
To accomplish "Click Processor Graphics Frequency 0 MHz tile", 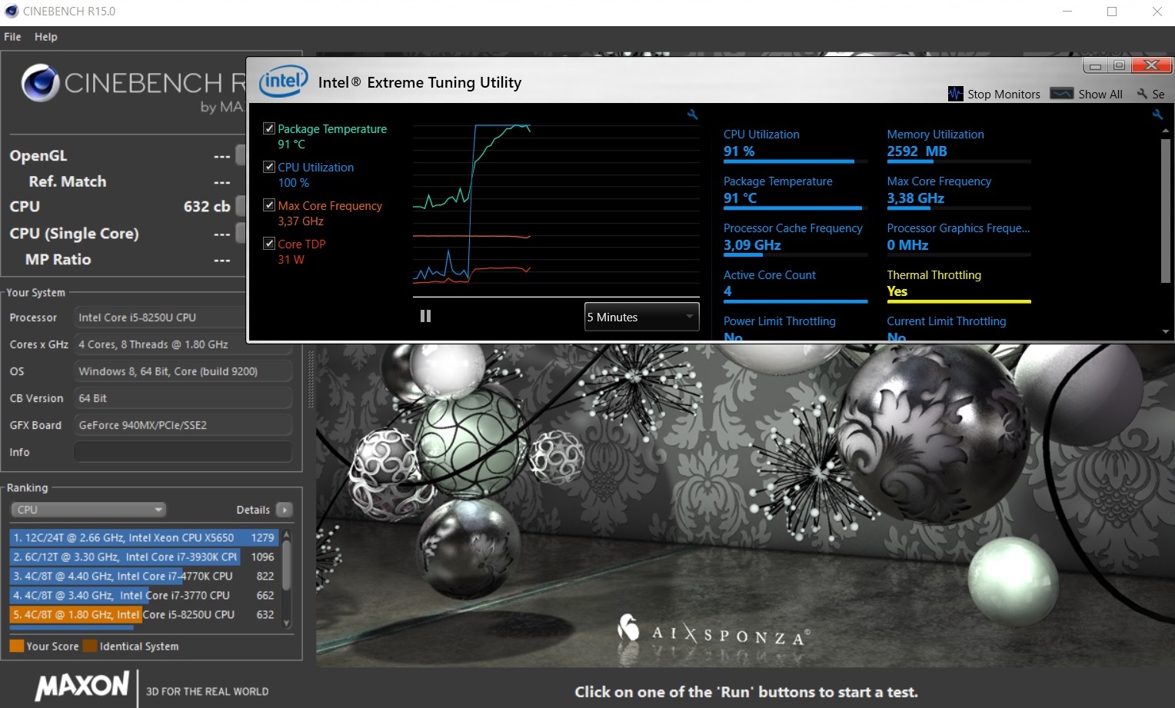I will 958,238.
